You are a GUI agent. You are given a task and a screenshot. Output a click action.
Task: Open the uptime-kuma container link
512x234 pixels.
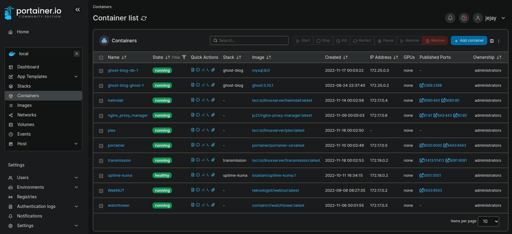click(120, 175)
